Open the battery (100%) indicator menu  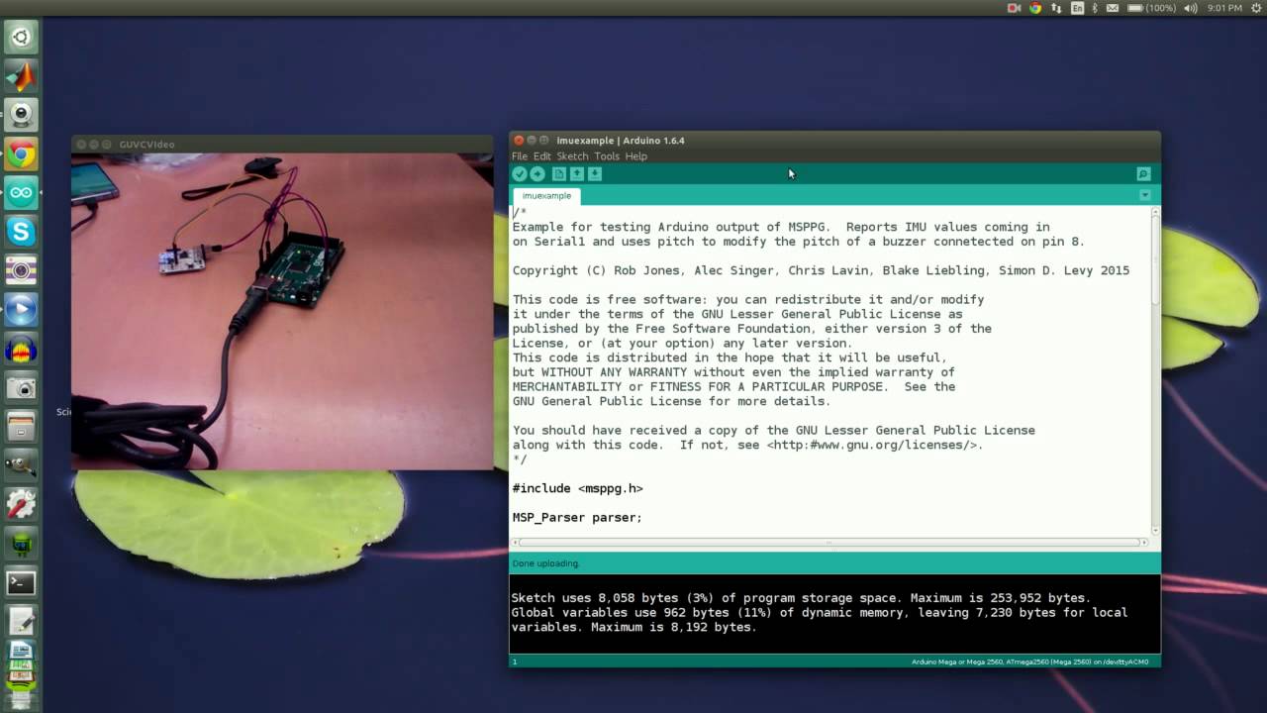click(x=1151, y=8)
